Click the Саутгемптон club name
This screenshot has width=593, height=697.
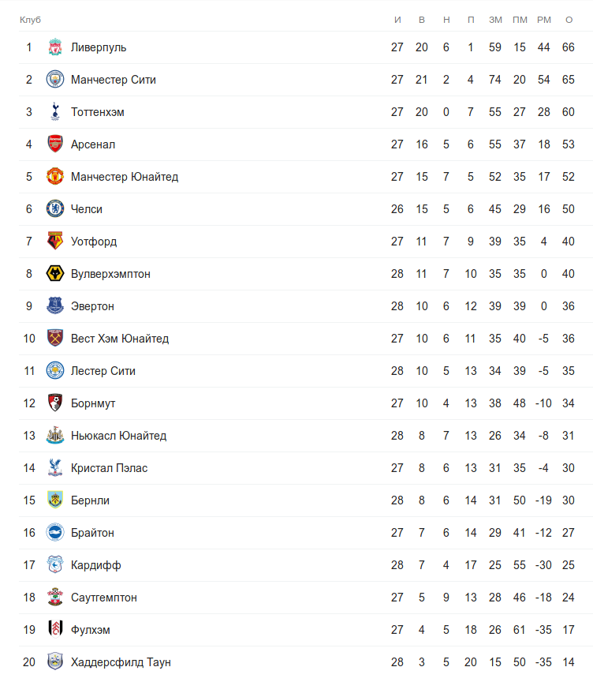tap(103, 598)
